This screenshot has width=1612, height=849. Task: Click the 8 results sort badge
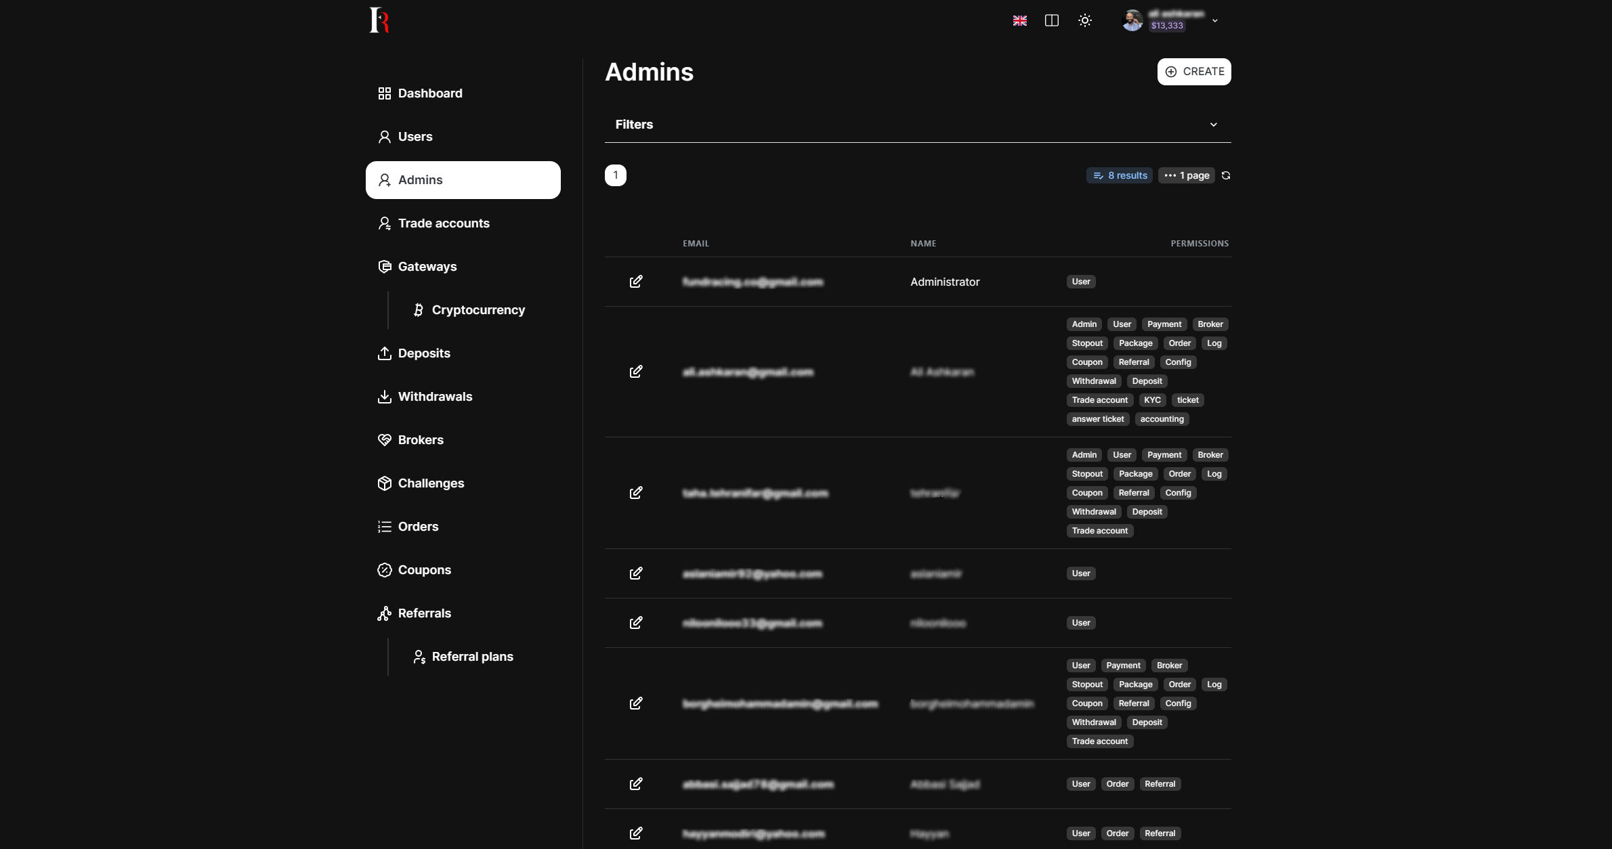1119,175
